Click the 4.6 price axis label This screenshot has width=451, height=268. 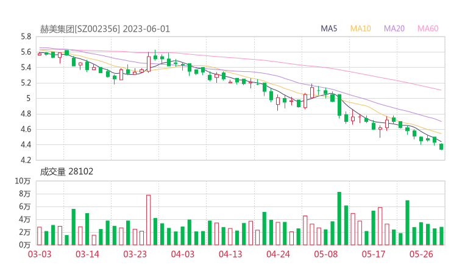tap(26, 129)
